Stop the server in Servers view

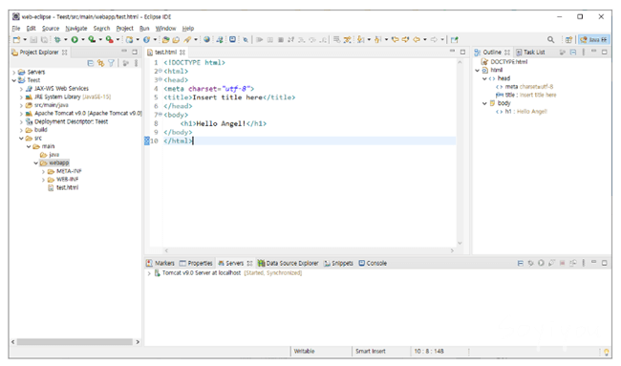(x=562, y=263)
